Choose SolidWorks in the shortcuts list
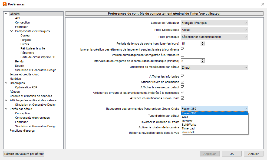The height and width of the screenshot is (160, 267). point(214,125)
